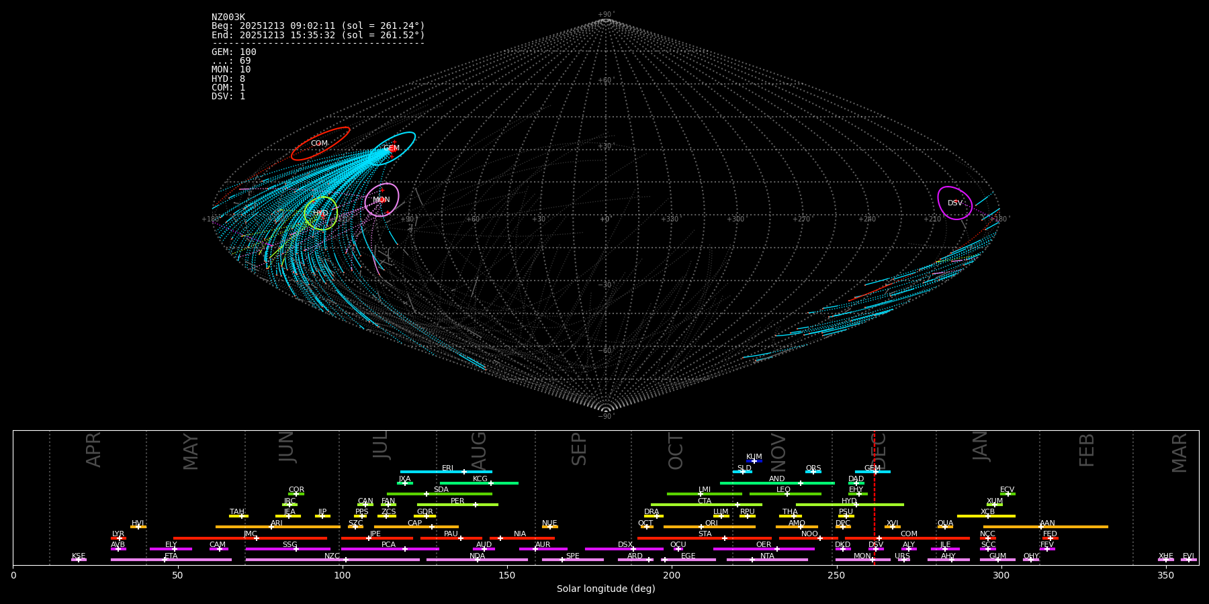Image resolution: width=1209 pixels, height=604 pixels.
Task: Click the ORS shower bar in timeline
Action: click(813, 472)
